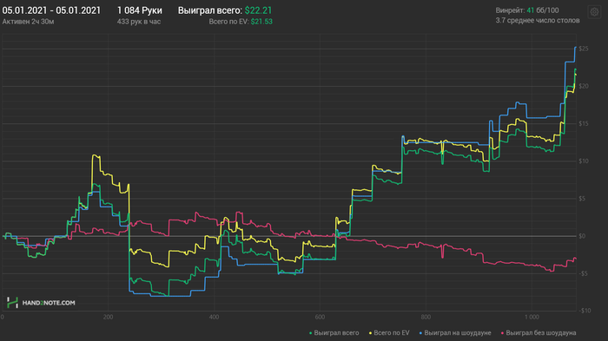The image size is (608, 341).
Task: Click the 'Активен 2ч 30м' activity text
Action: [28, 22]
